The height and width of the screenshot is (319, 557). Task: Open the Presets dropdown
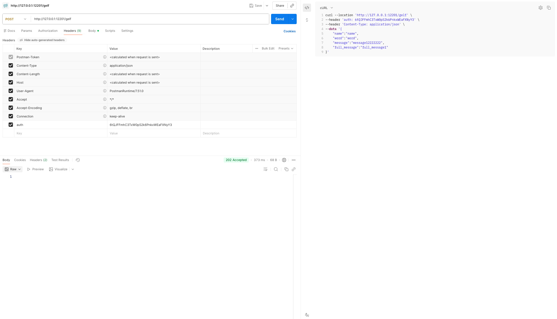(x=286, y=48)
